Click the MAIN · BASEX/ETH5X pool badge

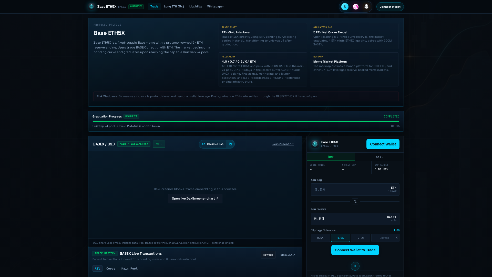pos(134,144)
